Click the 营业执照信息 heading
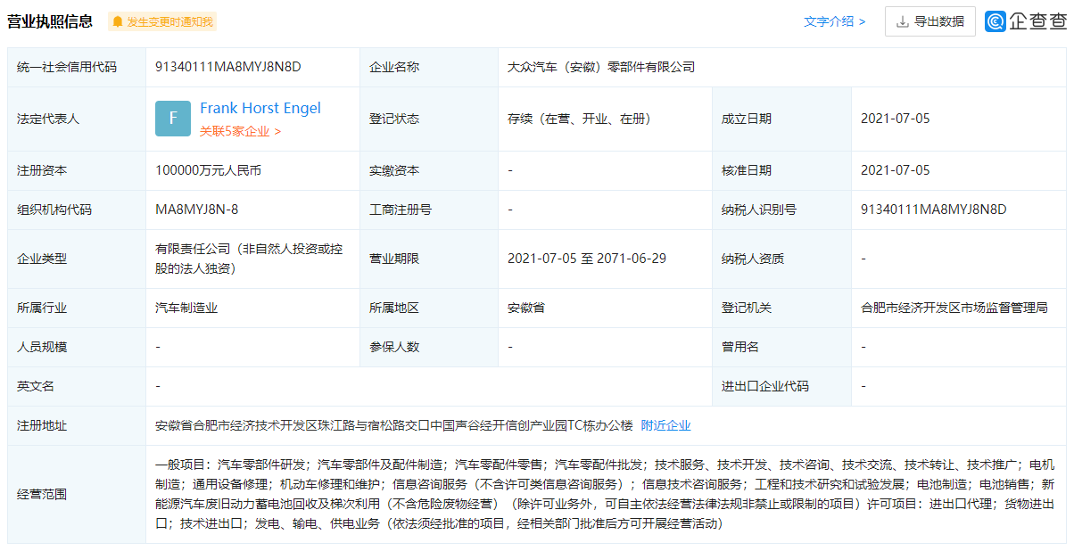The height and width of the screenshot is (551, 1074). point(50,21)
